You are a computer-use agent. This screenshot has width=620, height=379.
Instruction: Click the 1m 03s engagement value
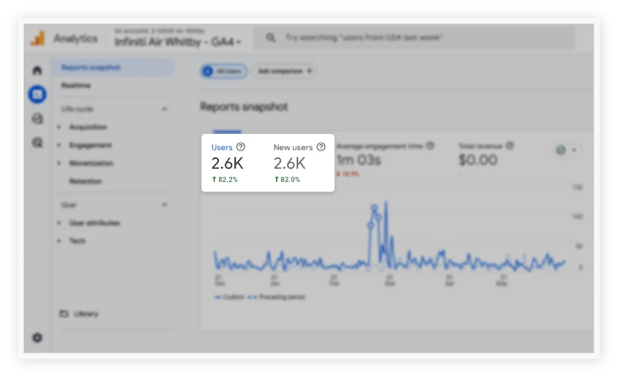click(358, 160)
